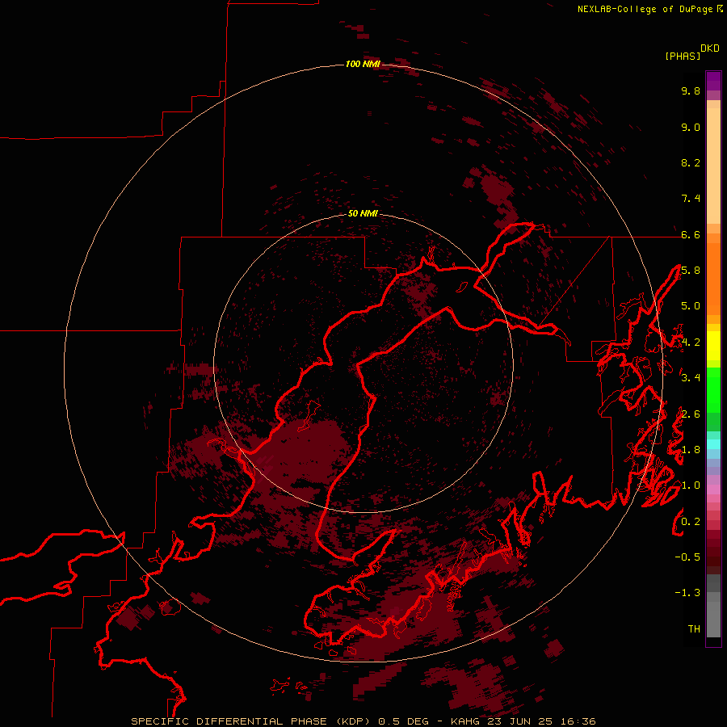Click the 9.0 value on color scale

pos(691,127)
